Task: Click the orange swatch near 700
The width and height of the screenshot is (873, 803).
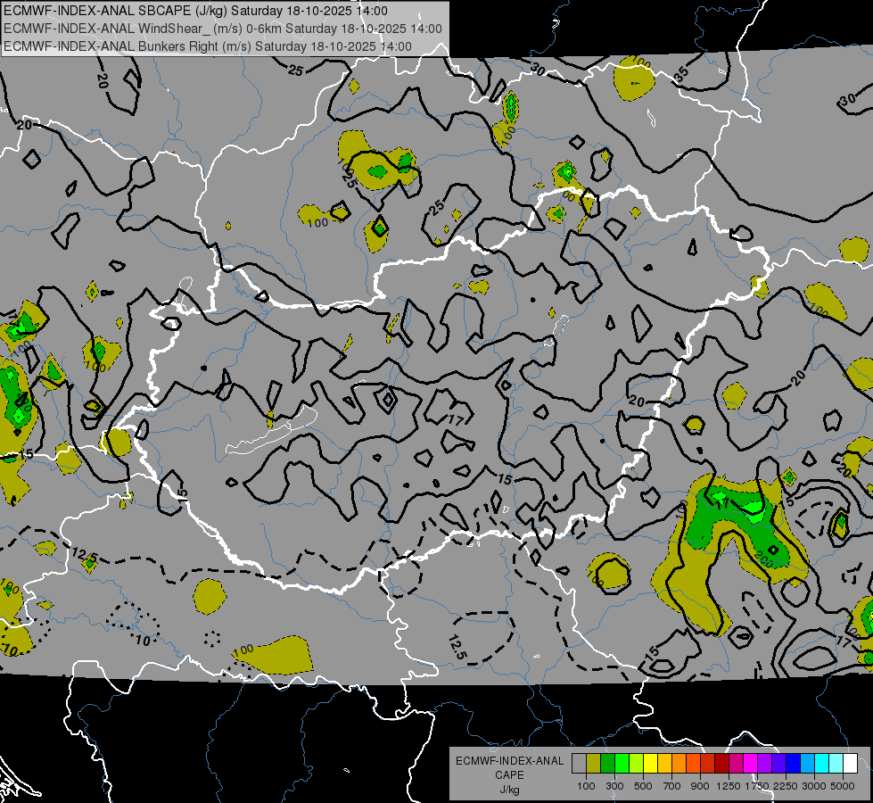Action: (679, 764)
